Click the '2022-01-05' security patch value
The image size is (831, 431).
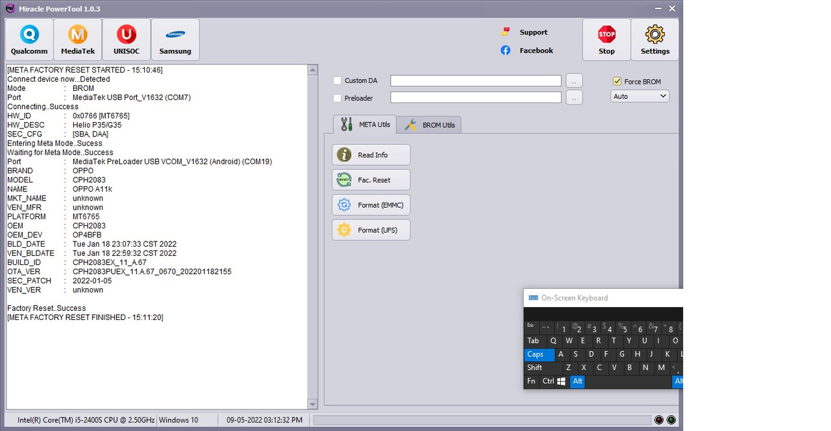(92, 280)
